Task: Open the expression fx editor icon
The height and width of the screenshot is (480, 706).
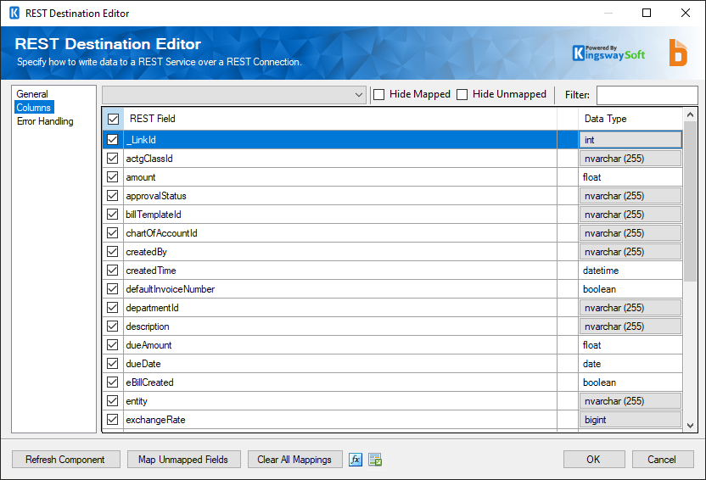Action: [356, 460]
